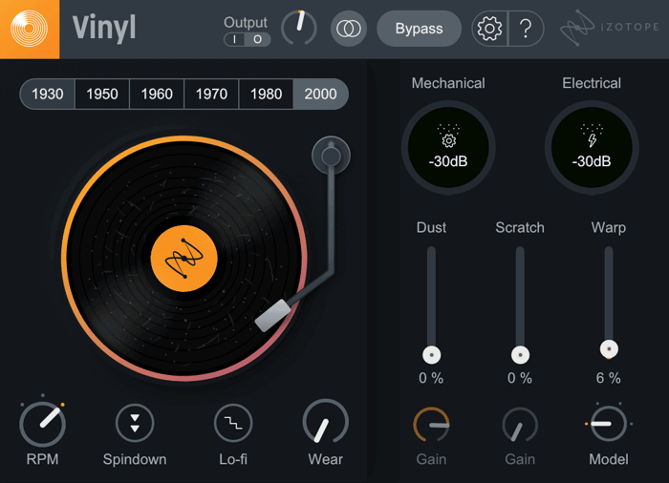This screenshot has width=669, height=483.
Task: Click the Dust Gain knob
Action: pos(431,425)
